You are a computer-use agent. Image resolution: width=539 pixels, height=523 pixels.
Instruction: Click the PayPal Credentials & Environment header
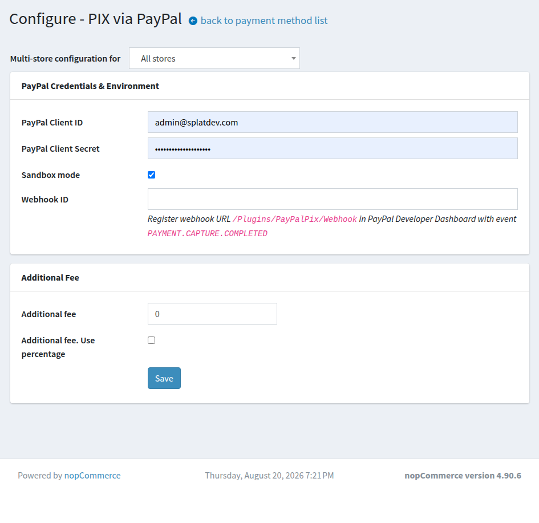point(90,86)
